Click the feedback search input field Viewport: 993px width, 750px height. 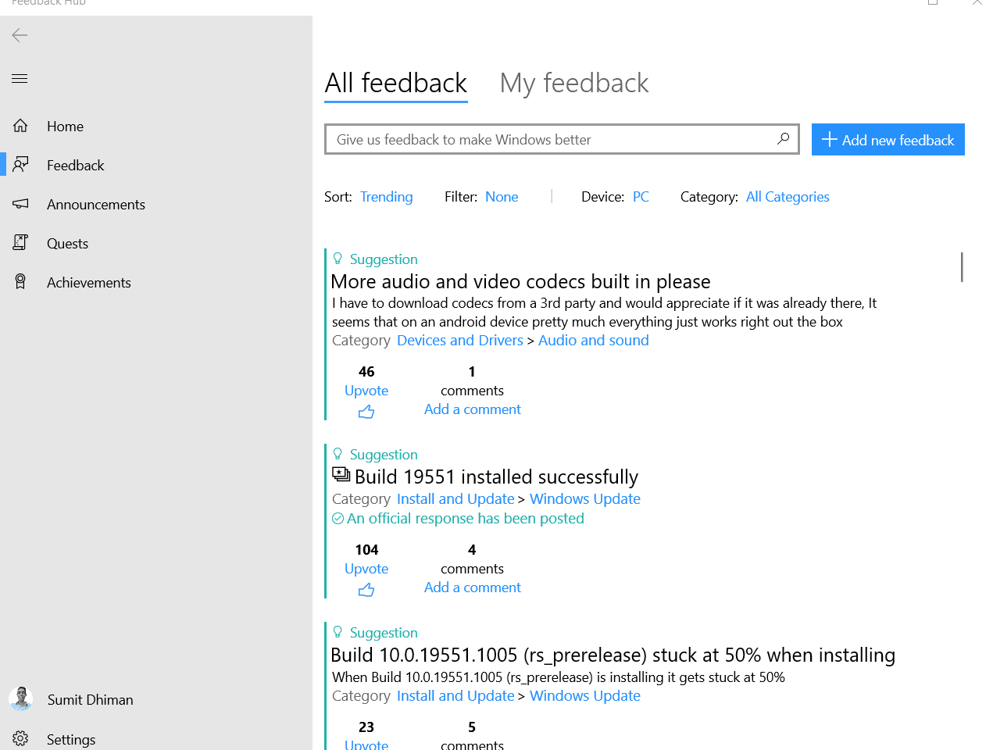click(x=562, y=139)
